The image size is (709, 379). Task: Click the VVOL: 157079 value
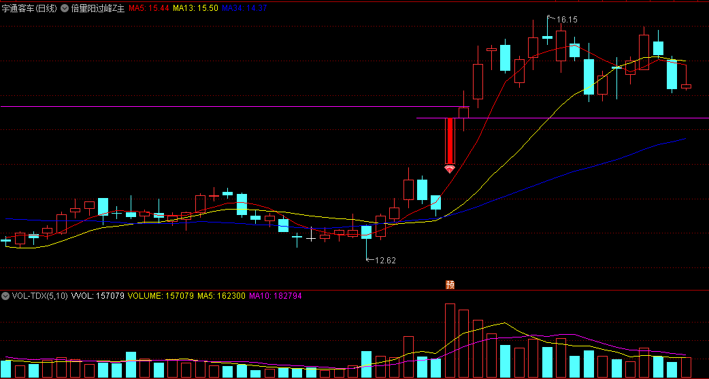click(x=98, y=296)
